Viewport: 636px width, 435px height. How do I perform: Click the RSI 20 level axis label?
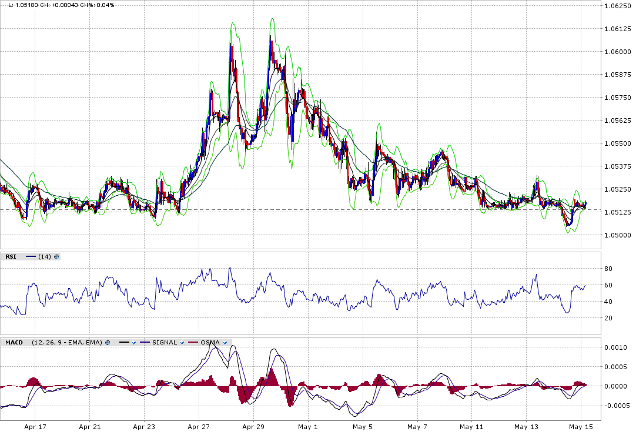608,318
